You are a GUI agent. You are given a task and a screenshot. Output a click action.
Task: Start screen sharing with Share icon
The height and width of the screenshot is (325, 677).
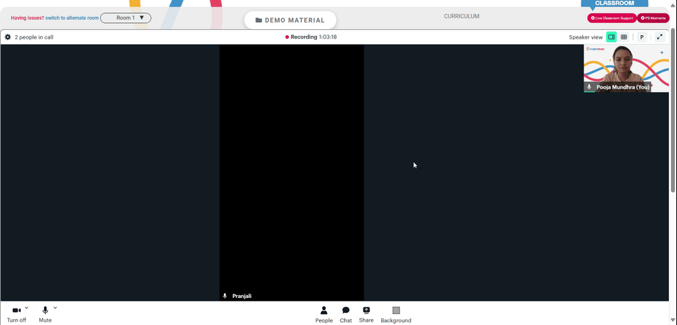[366, 314]
